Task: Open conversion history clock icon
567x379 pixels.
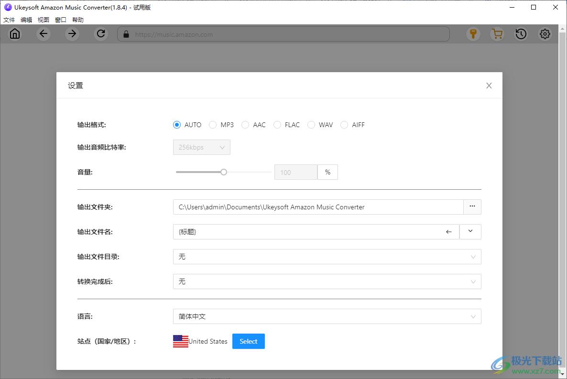Action: pyautogui.click(x=521, y=34)
